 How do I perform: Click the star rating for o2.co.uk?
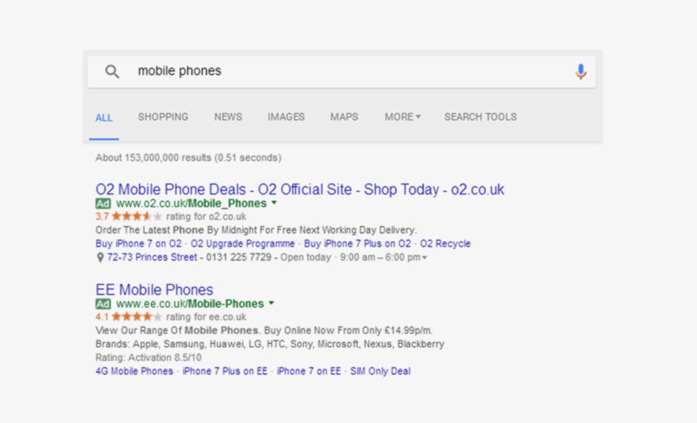(137, 216)
